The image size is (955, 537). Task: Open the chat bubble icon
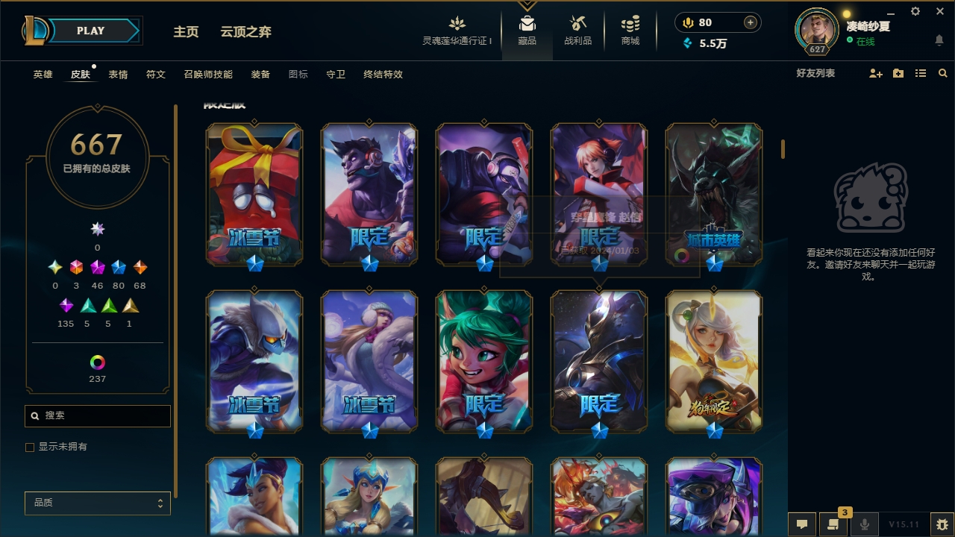coord(802,524)
